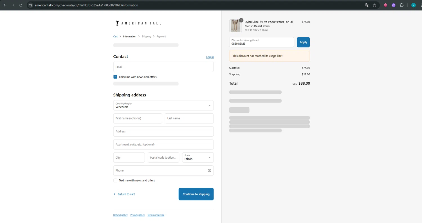
Task: Open the Refund policy link
Action: 120,215
